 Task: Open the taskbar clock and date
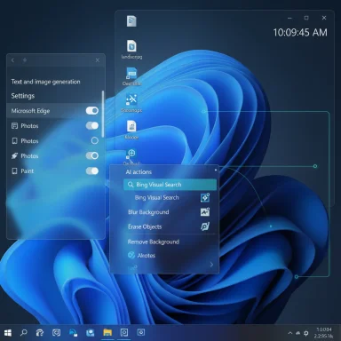(x=323, y=333)
